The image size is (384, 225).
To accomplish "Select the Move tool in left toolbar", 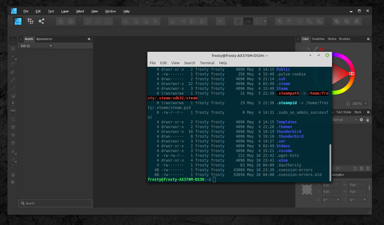I will coord(13,41).
